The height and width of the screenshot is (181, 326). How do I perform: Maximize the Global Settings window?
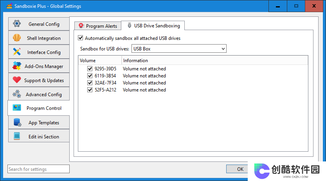click(x=296, y=6)
